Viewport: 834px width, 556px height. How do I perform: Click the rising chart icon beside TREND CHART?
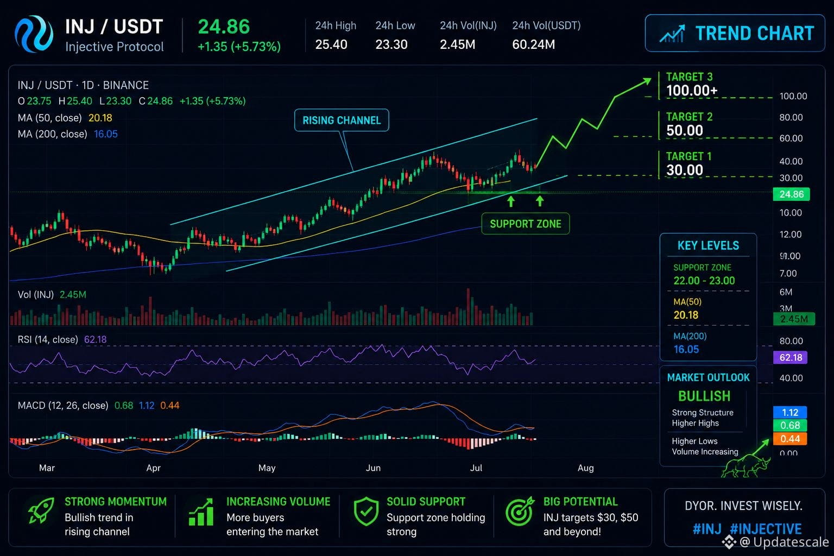pos(672,34)
